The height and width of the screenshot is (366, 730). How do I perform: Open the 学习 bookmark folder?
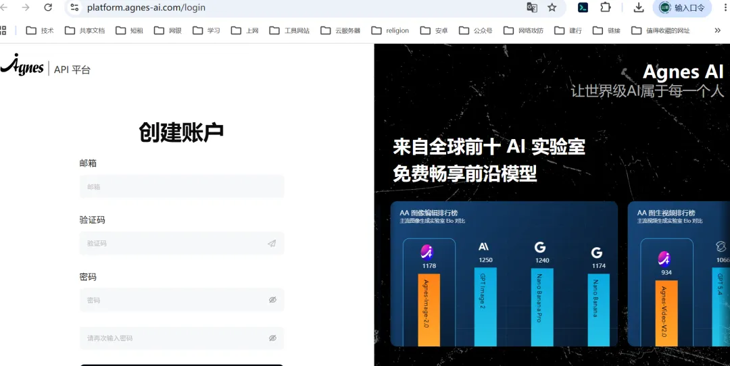pyautogui.click(x=207, y=30)
